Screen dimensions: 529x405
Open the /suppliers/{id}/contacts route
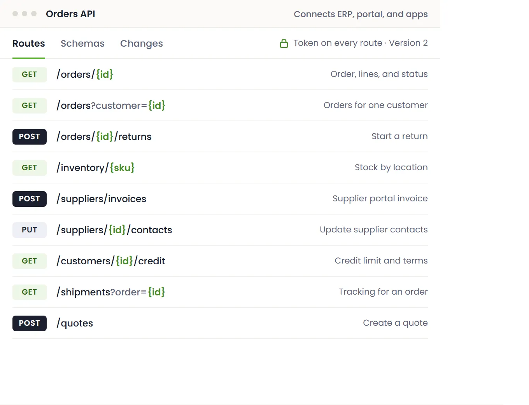click(x=114, y=230)
